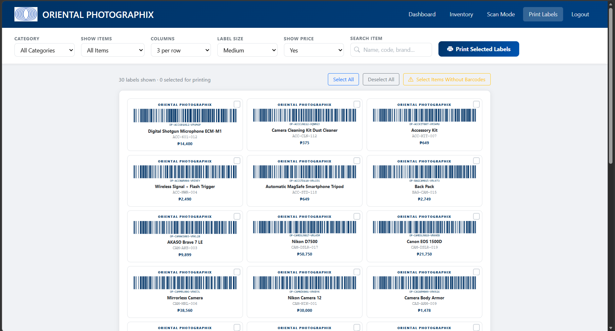Select the Canon EOS 1500D checkbox
Screen dimensions: 615x331
point(477,217)
